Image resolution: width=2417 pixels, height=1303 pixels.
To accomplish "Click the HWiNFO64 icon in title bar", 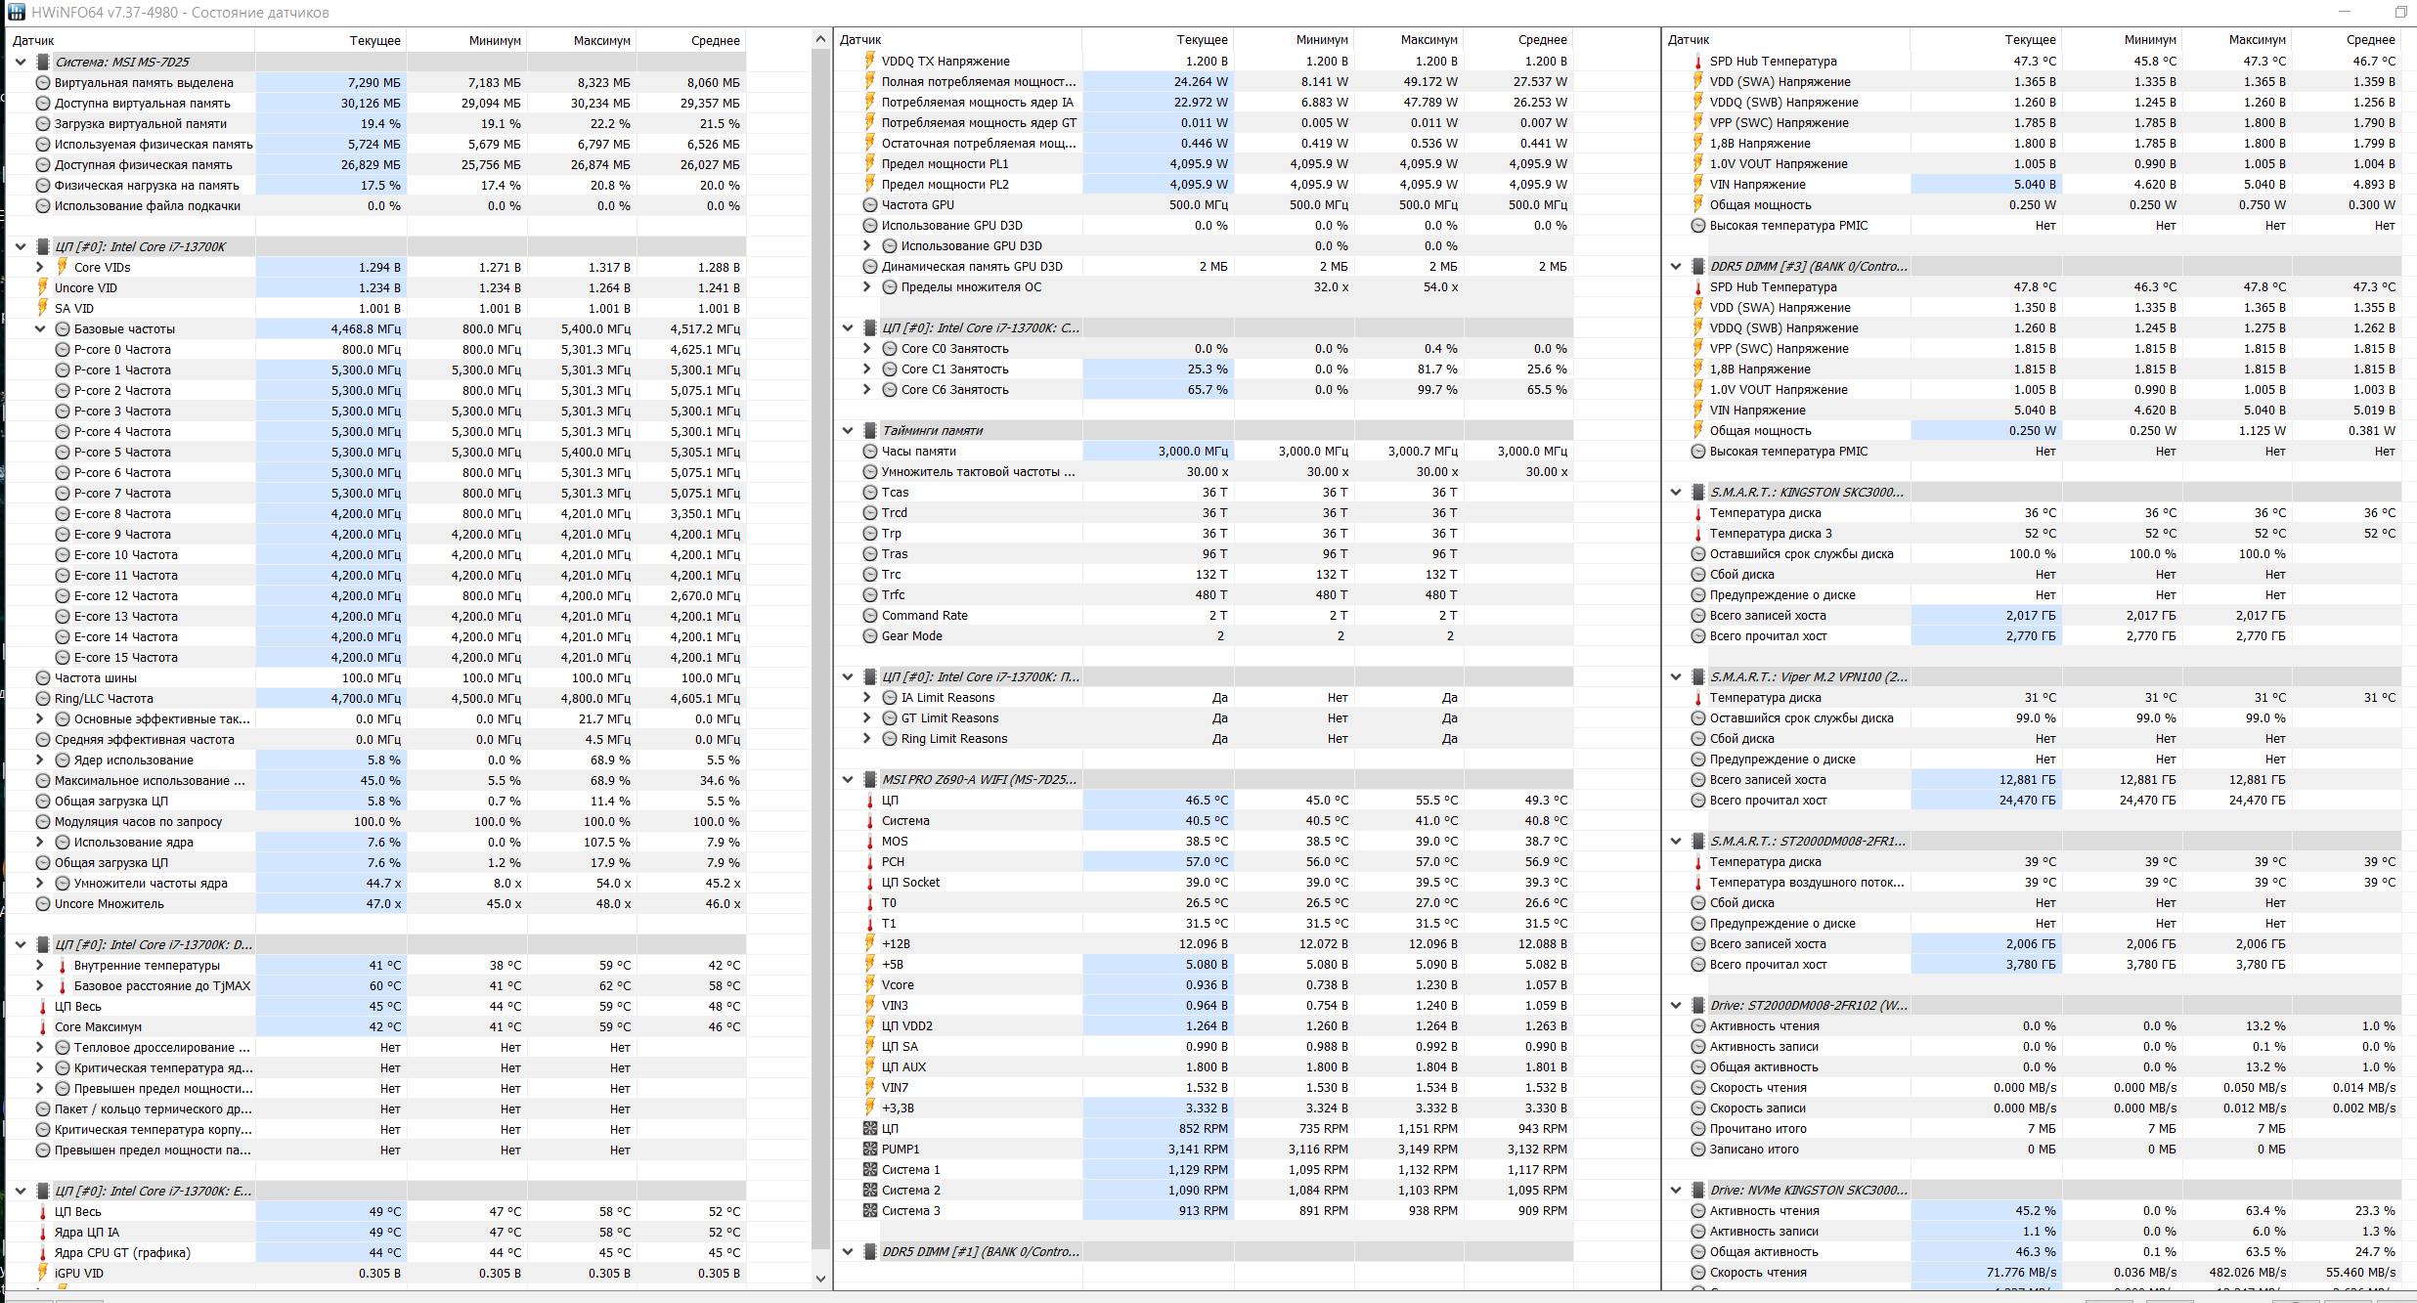I will point(17,13).
